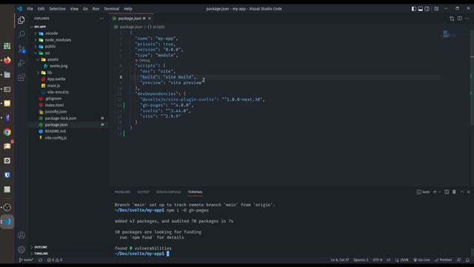
Task: Open the Edit menu
Action: tap(41, 9)
